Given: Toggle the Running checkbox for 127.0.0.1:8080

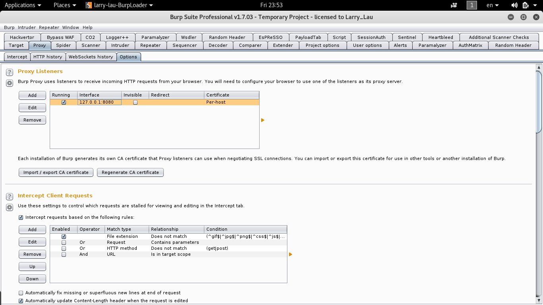Looking at the screenshot, I should tap(64, 102).
